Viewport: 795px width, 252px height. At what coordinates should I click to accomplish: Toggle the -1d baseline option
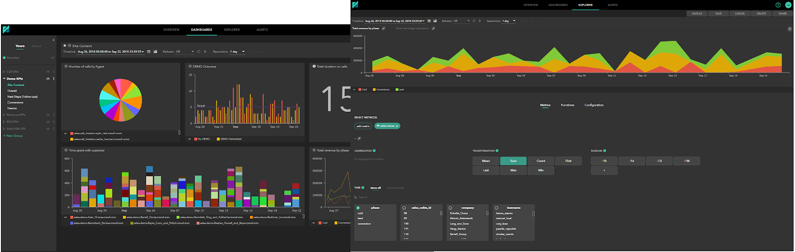tap(632, 161)
